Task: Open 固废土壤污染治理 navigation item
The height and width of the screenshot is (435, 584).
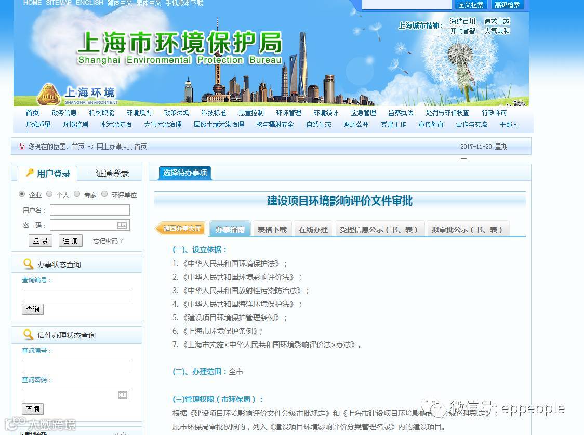Action: coord(219,124)
